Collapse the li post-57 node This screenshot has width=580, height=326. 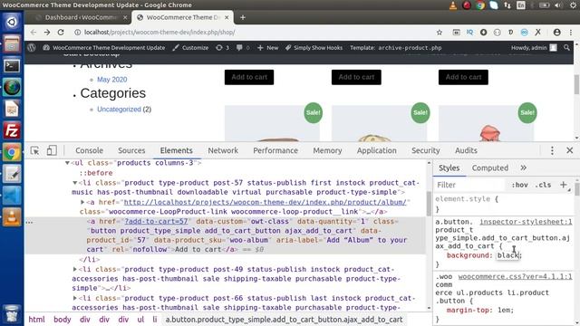coord(75,183)
